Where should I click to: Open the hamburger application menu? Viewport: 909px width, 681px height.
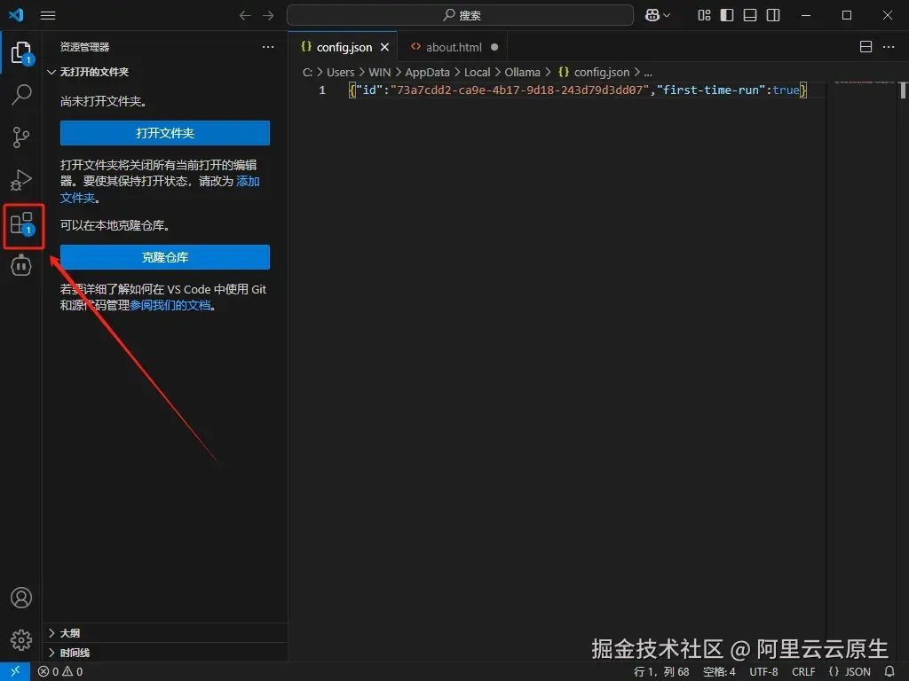tap(48, 16)
